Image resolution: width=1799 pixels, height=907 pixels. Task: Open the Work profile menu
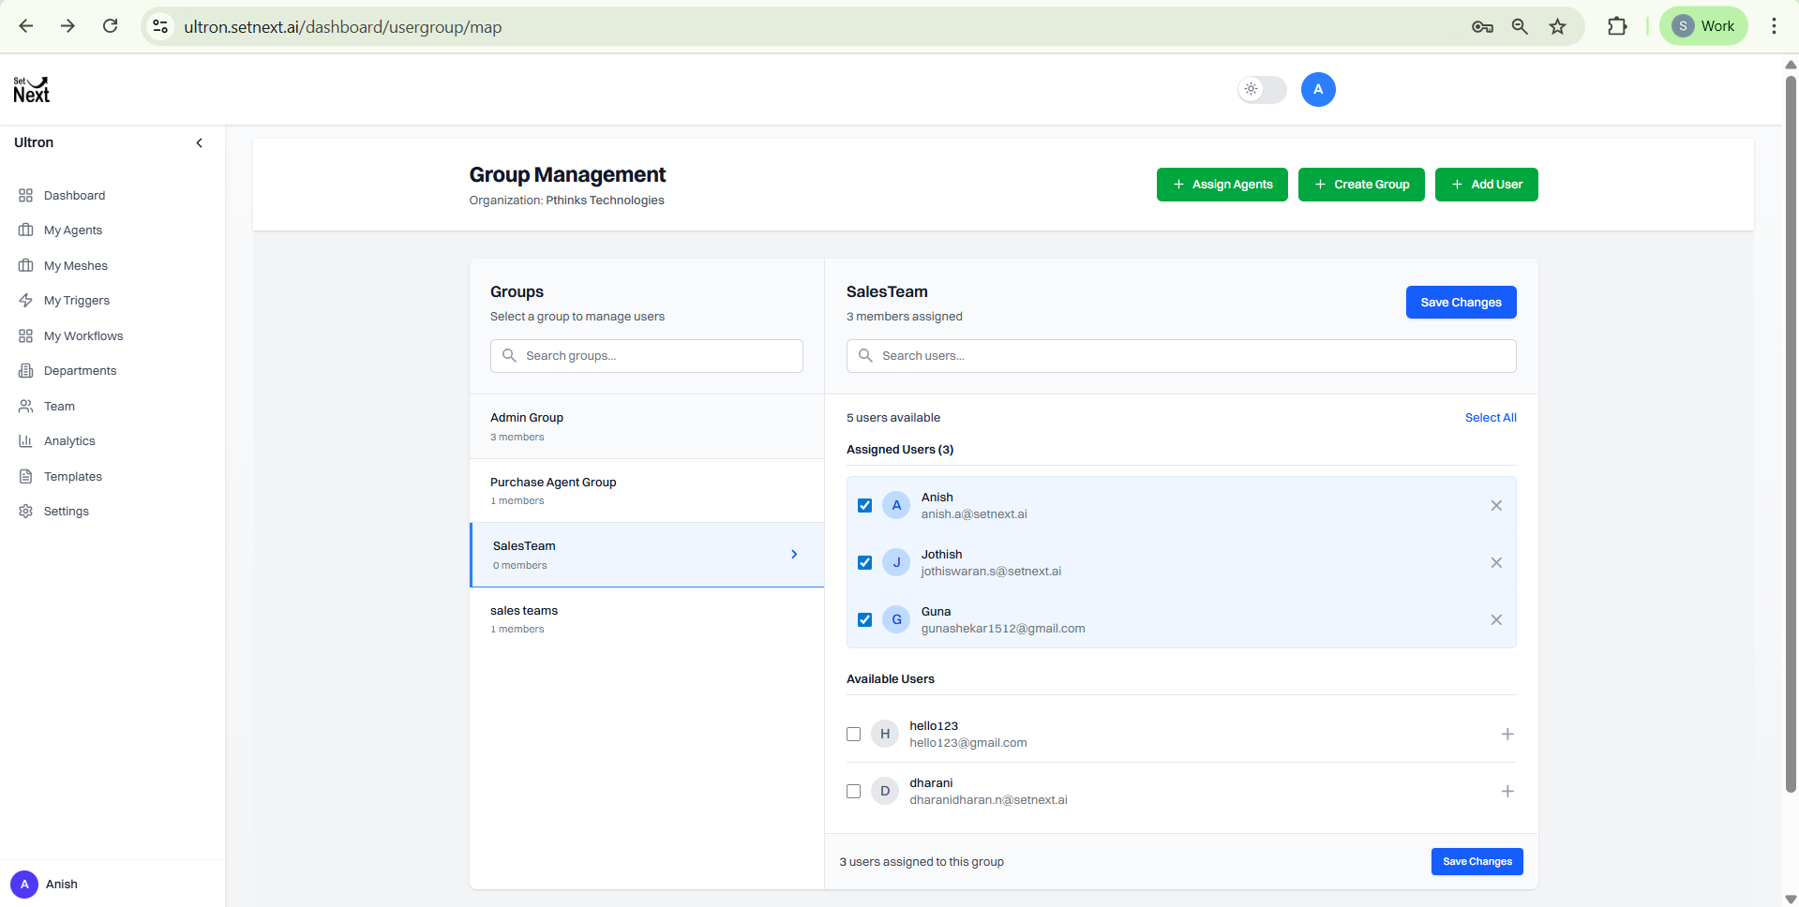[1703, 26]
